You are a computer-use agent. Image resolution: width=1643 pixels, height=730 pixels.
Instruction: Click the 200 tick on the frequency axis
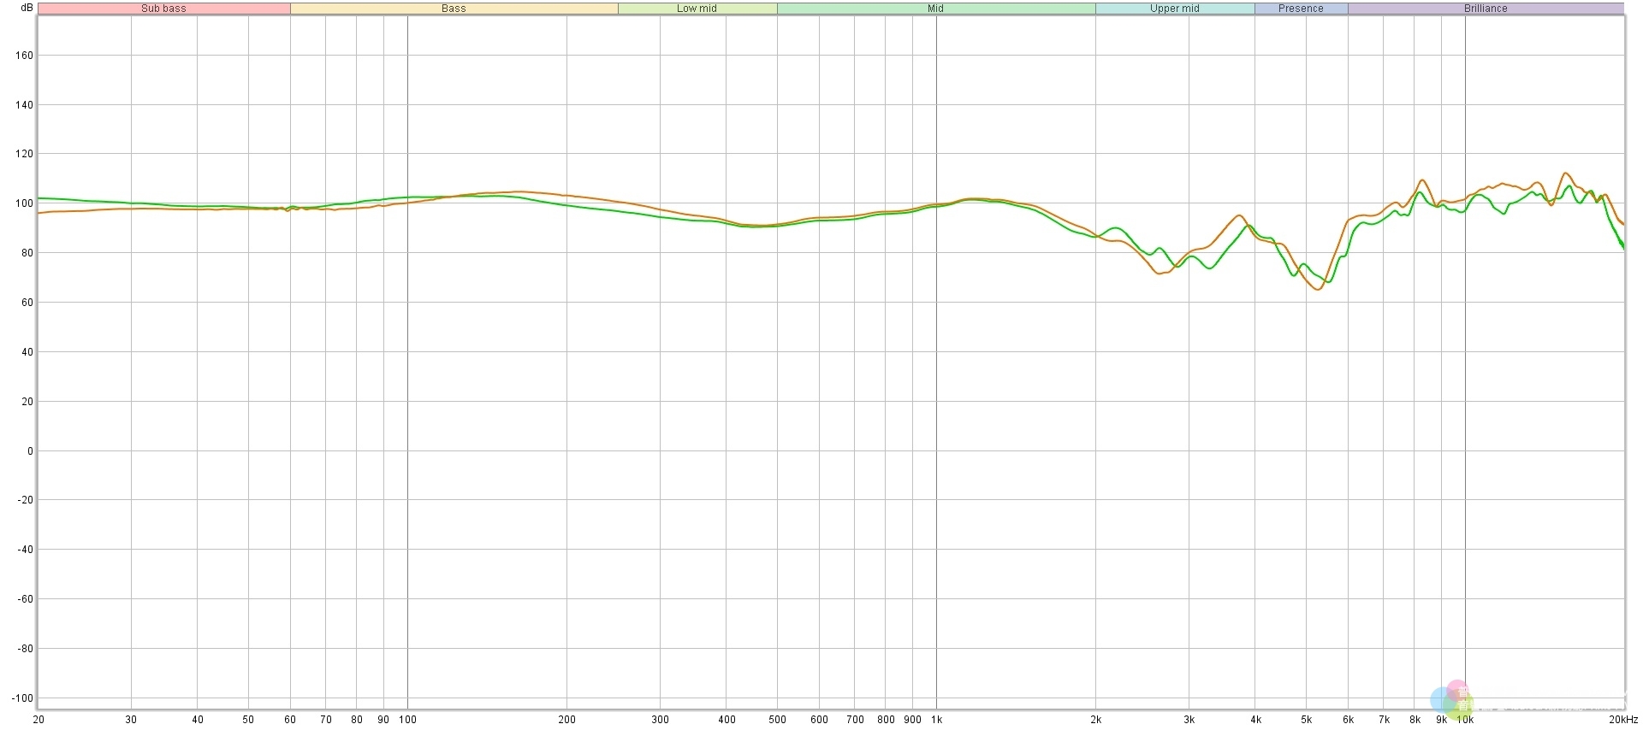coord(566,720)
